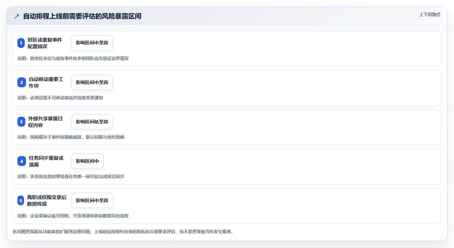This screenshot has width=454, height=248.
Task: Click the 影响区间中至高 tag for 自动移动重要工作块
Action: 92,82
